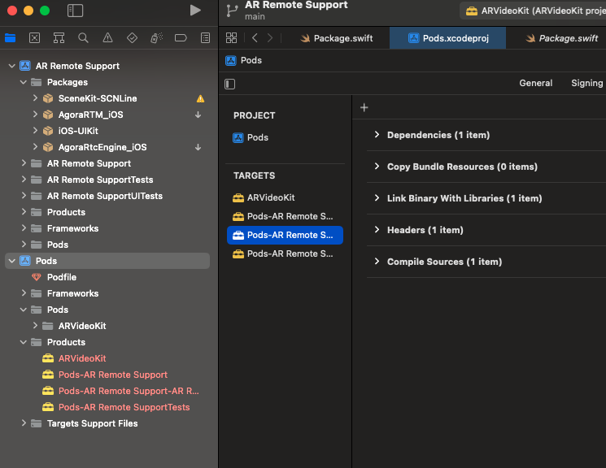606x468 pixels.
Task: Expand the Dependencies (1 item) phase
Action: click(377, 134)
